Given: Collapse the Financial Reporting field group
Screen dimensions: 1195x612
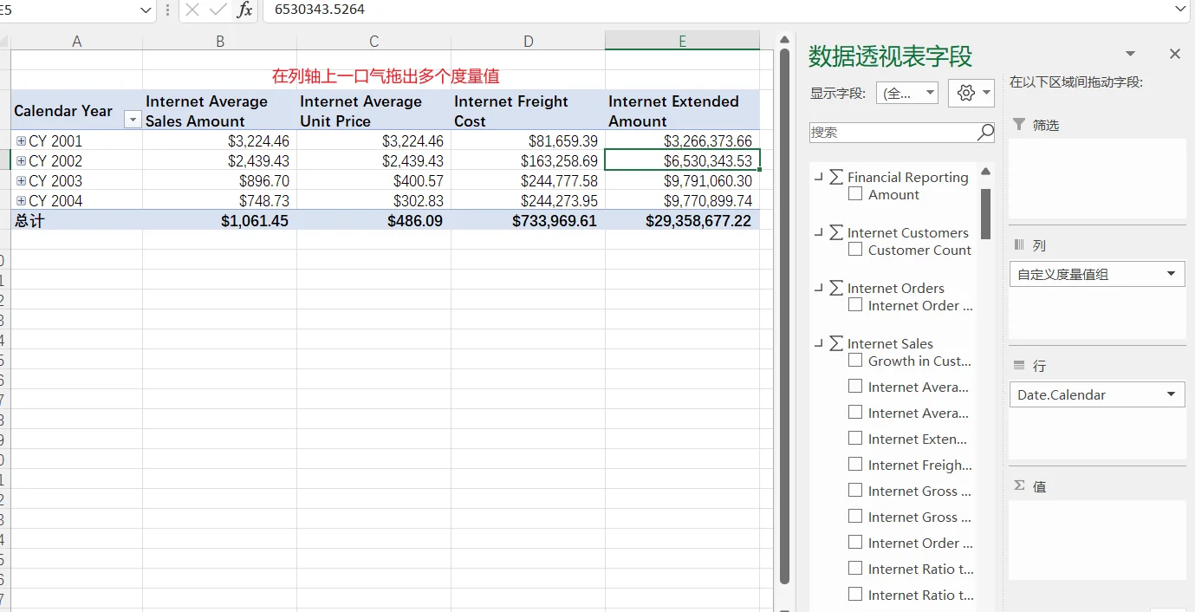Looking at the screenshot, I should (x=819, y=177).
